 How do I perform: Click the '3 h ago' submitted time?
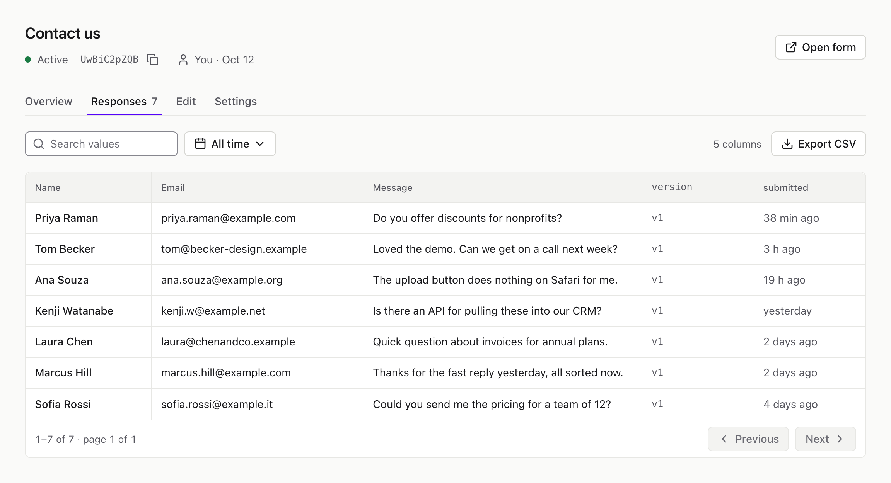[782, 249]
